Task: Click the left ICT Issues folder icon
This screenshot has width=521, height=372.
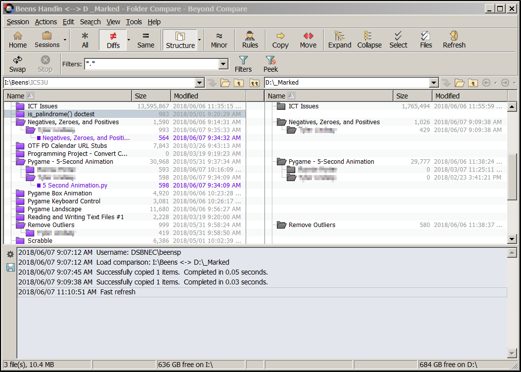Action: coord(20,106)
